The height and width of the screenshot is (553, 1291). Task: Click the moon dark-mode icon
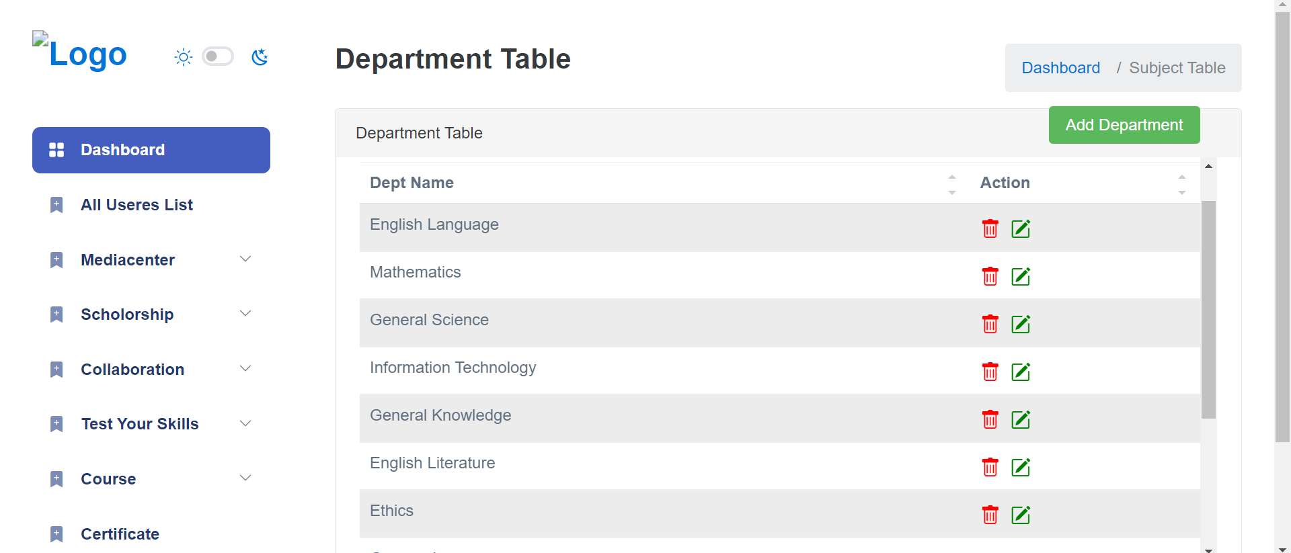(260, 57)
